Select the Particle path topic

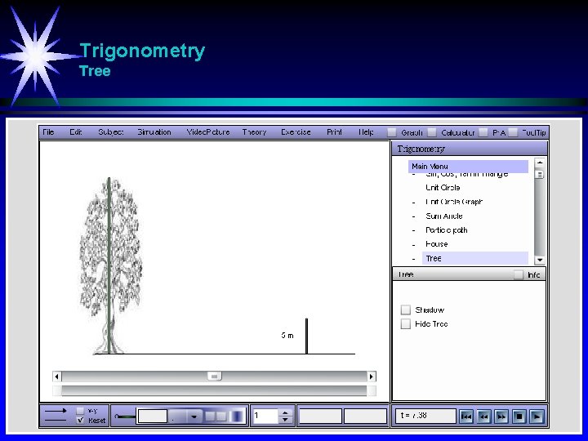tap(446, 229)
